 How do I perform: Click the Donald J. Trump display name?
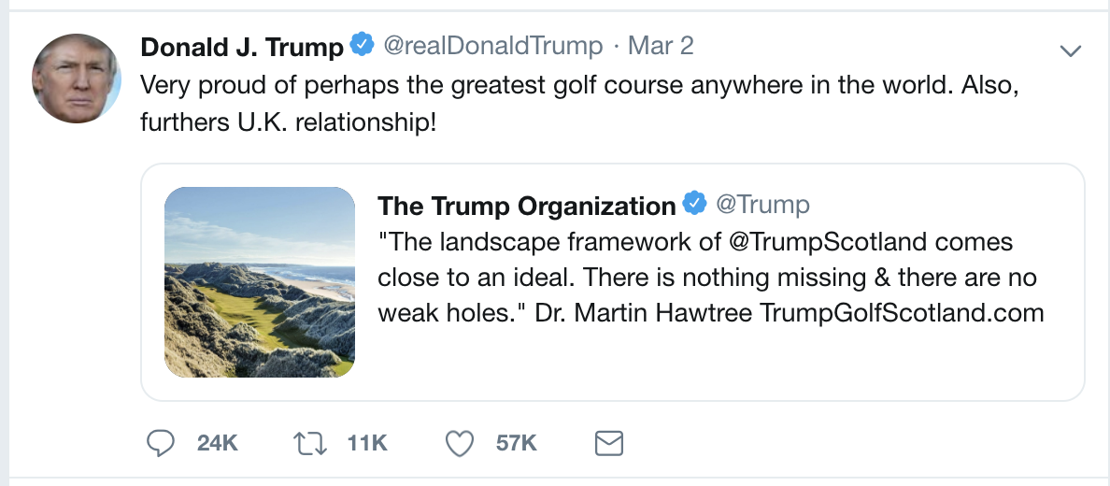pos(242,45)
